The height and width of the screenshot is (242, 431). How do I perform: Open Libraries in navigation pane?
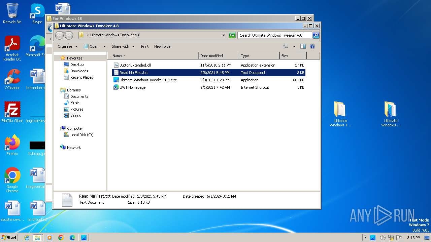(74, 90)
